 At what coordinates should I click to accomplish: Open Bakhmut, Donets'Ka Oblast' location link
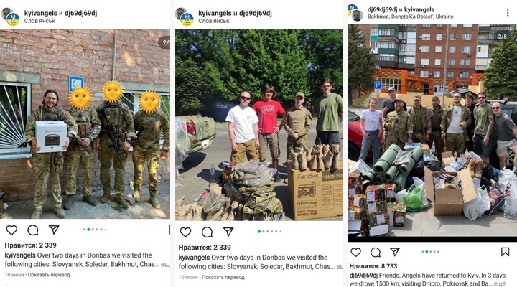point(410,17)
